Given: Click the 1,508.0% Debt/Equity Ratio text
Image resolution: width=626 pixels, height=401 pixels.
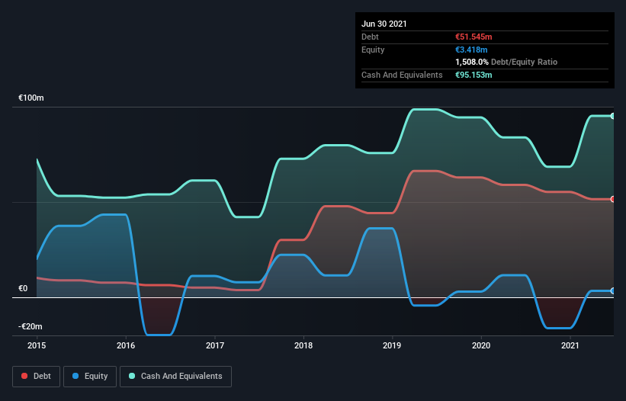Looking at the screenshot, I should [506, 63].
